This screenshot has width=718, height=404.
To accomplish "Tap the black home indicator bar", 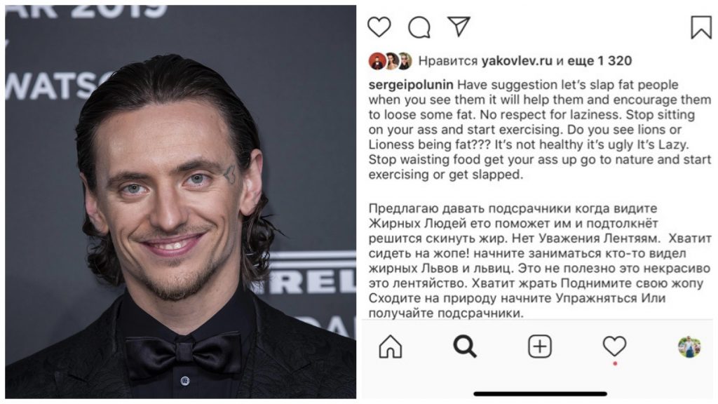I will pos(541,394).
